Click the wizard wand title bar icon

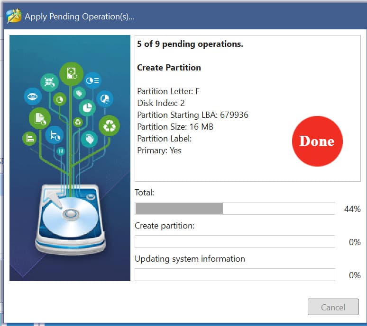[13, 17]
